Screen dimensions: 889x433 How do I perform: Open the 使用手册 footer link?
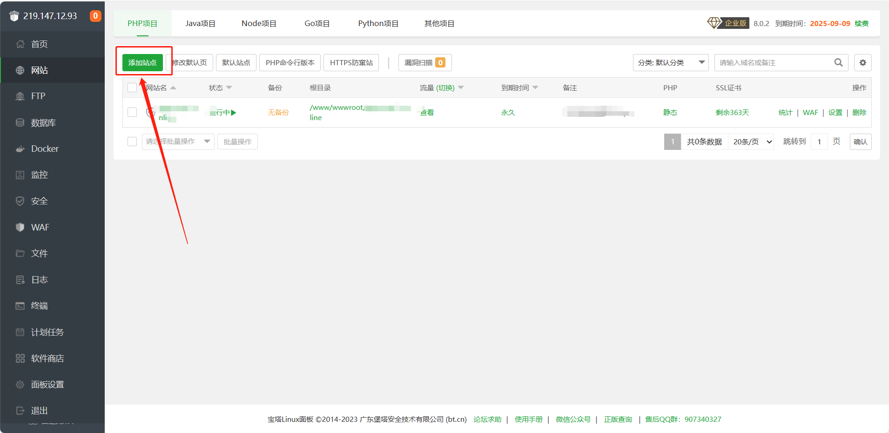[528, 419]
